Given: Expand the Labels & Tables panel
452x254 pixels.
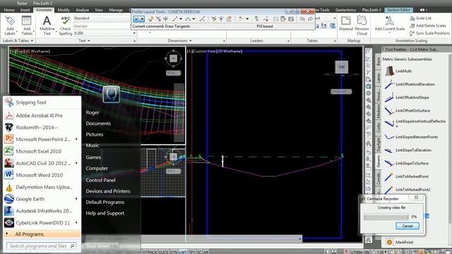Looking at the screenshot, I should tap(18, 41).
